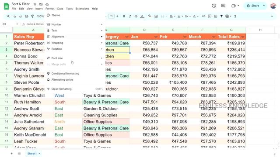
Task: Open the Wrapping submenu
Action: coord(75,43)
